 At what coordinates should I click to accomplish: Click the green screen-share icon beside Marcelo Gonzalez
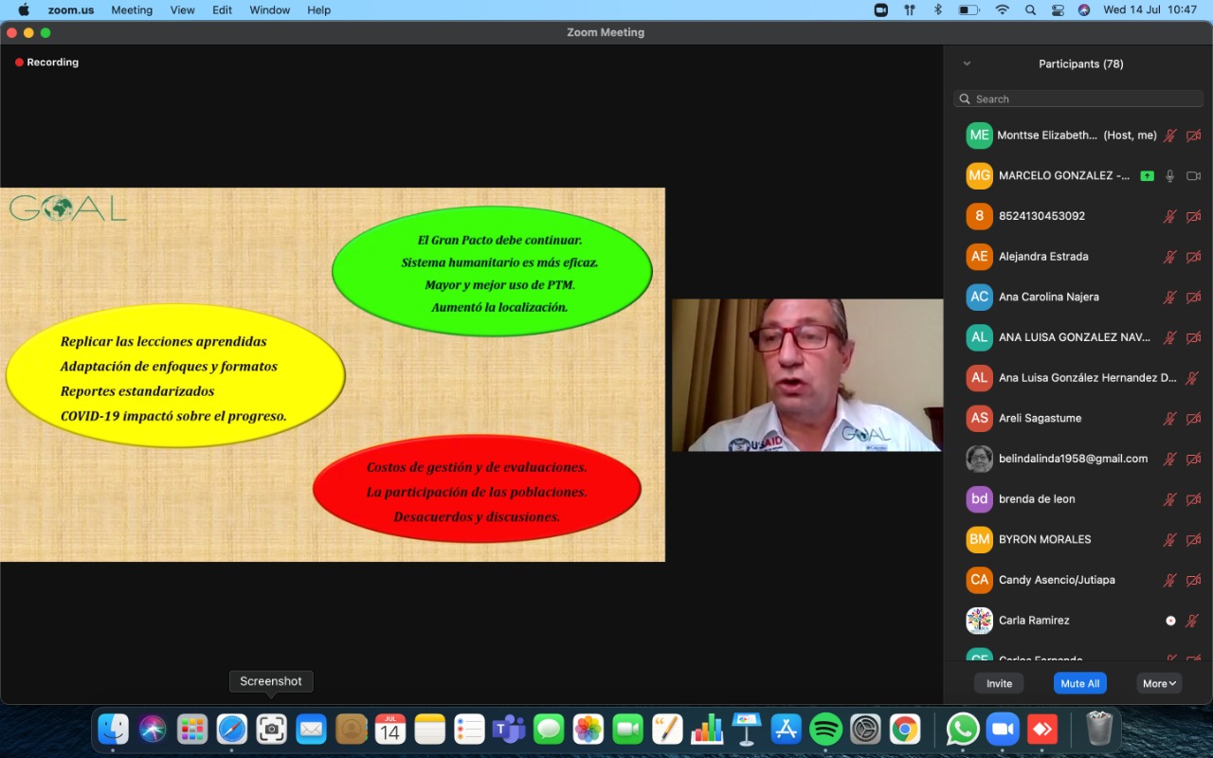click(x=1147, y=176)
